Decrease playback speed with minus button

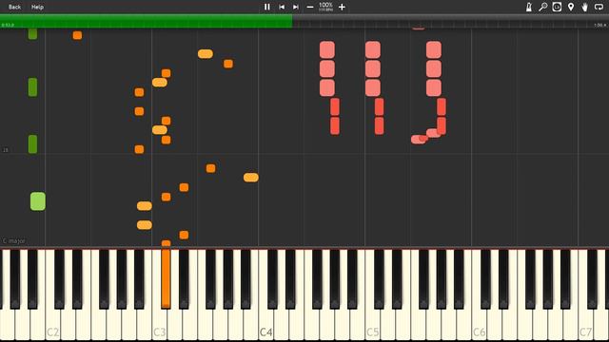(310, 7)
